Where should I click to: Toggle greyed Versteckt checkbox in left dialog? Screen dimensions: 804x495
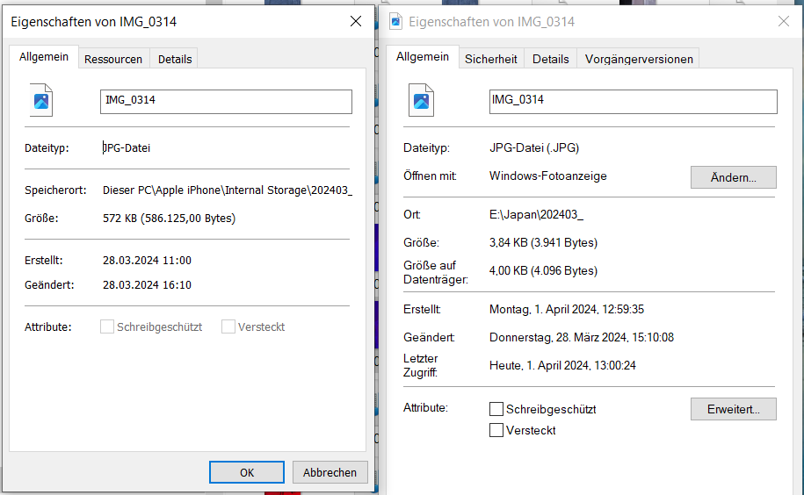click(x=228, y=326)
